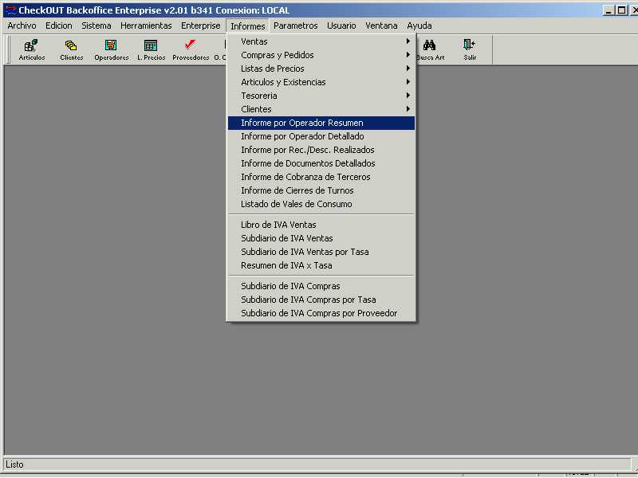
Task: Select Subdiario de IVA Compras por Tasa
Action: [x=321, y=300]
